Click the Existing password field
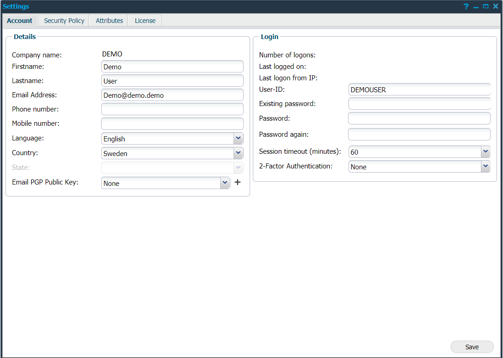This screenshot has width=503, height=358. (419, 104)
